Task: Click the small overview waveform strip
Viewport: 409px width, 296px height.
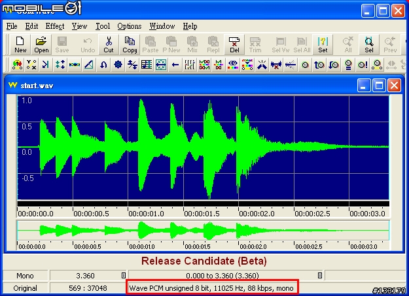Action: [x=203, y=231]
